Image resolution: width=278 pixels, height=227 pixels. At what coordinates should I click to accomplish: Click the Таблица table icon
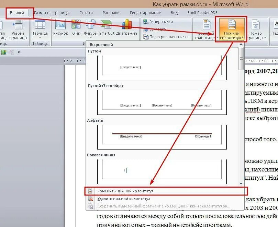[x=40, y=25]
